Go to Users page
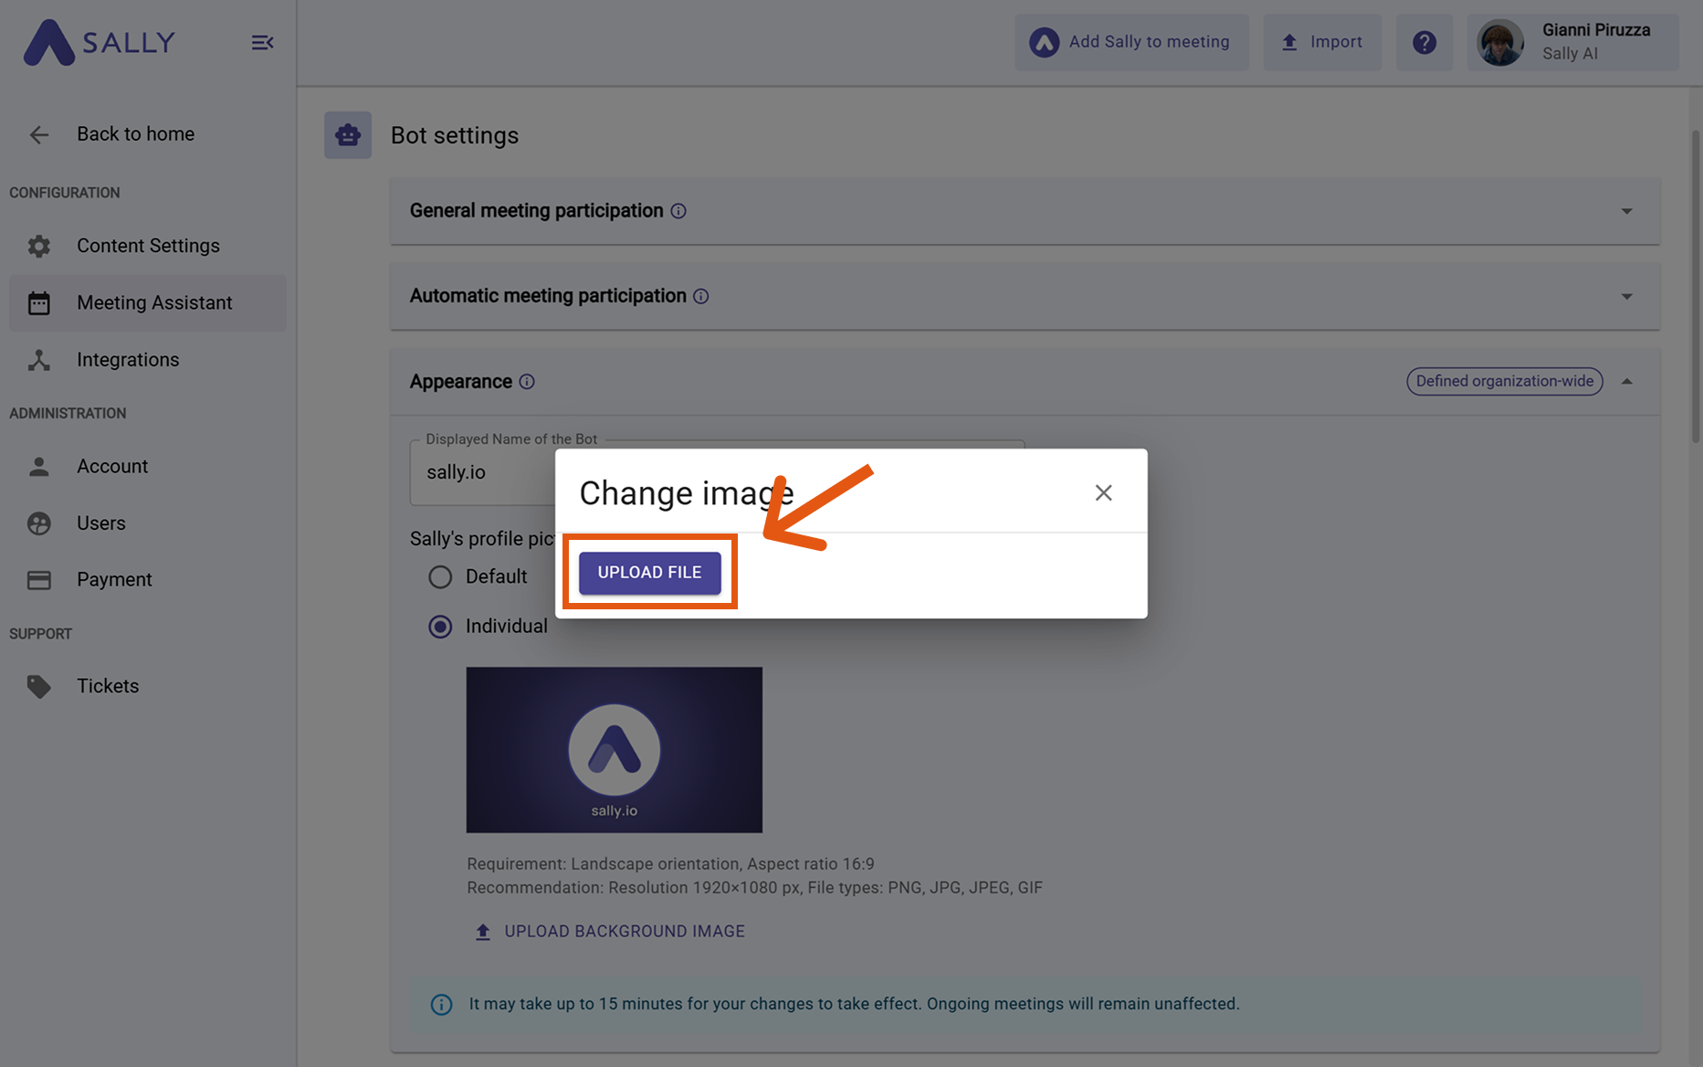The width and height of the screenshot is (1703, 1067). pyautogui.click(x=148, y=523)
